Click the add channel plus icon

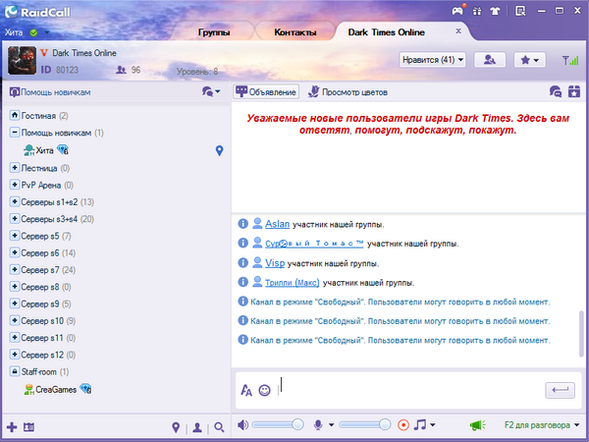(12, 427)
